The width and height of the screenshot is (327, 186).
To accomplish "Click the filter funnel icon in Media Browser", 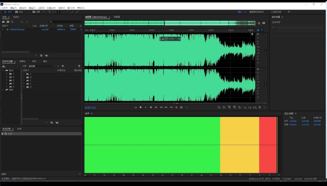I will (79, 66).
